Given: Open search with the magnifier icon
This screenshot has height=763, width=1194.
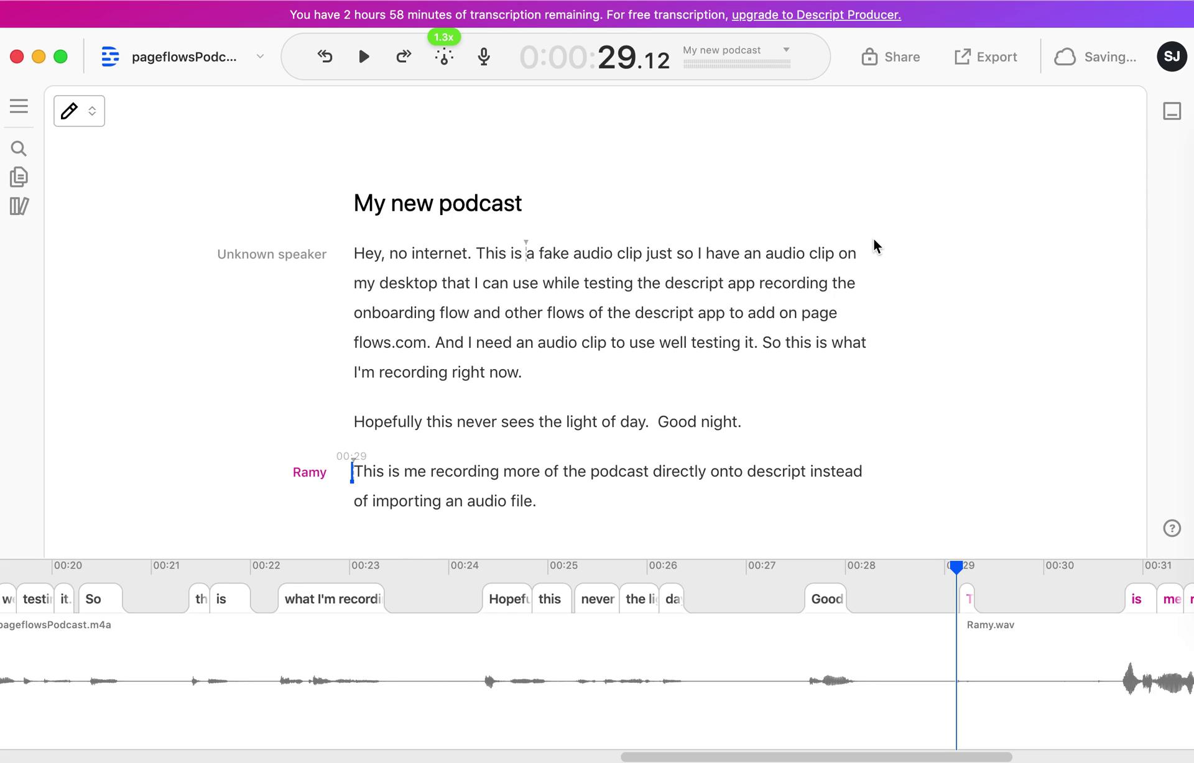Looking at the screenshot, I should (x=19, y=148).
